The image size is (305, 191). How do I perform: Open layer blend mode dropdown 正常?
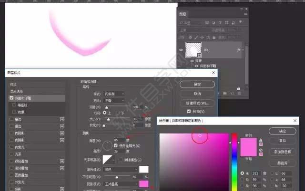click(x=194, y=30)
